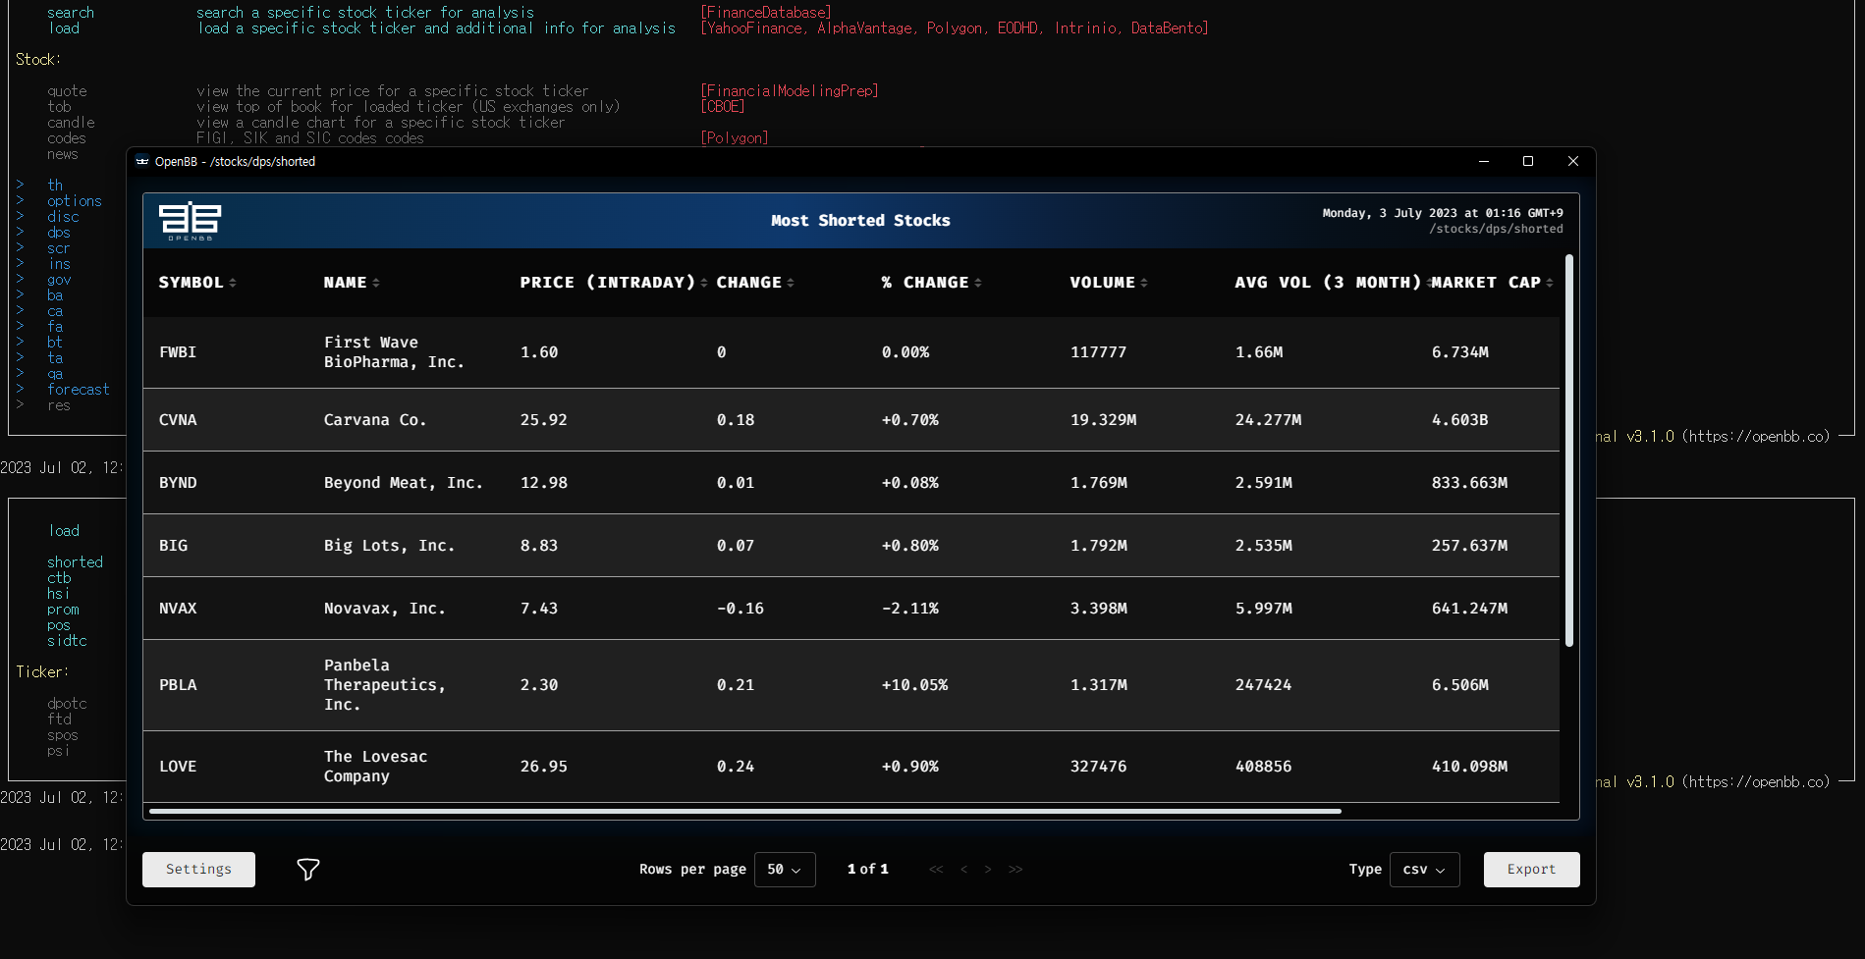Click CVNA volume 19.329M
The image size is (1865, 959).
coord(1103,420)
